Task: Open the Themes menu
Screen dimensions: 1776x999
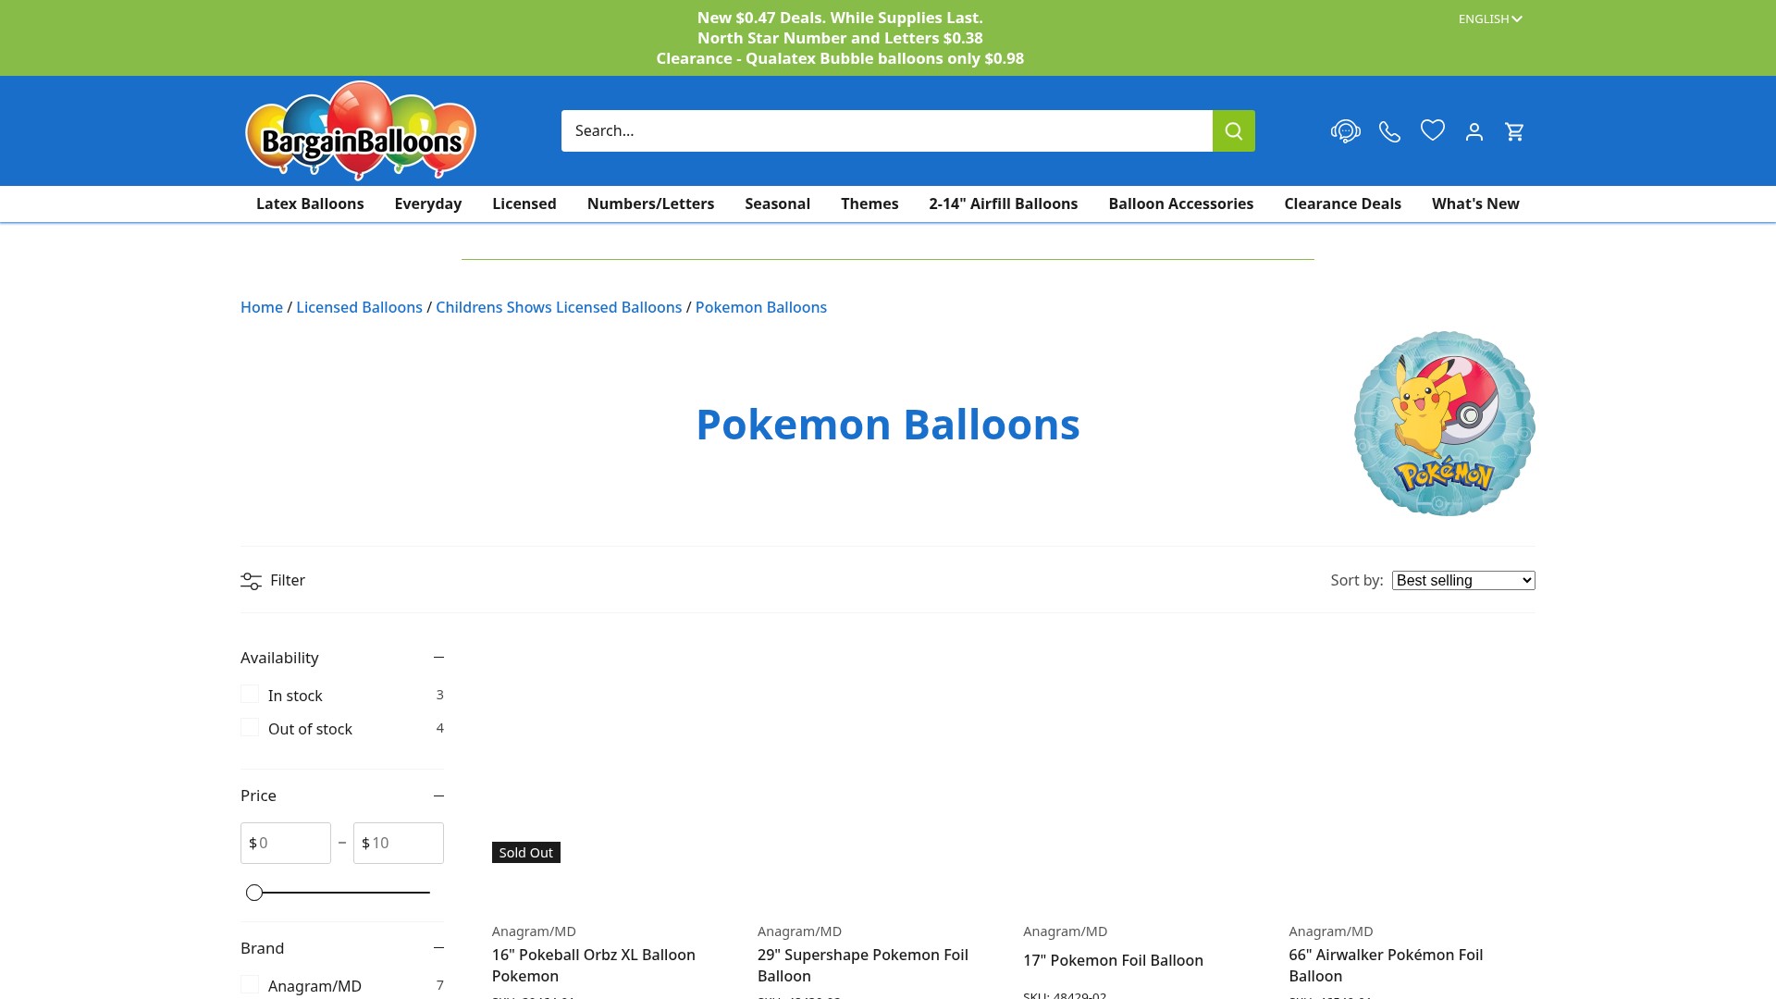Action: [869, 203]
